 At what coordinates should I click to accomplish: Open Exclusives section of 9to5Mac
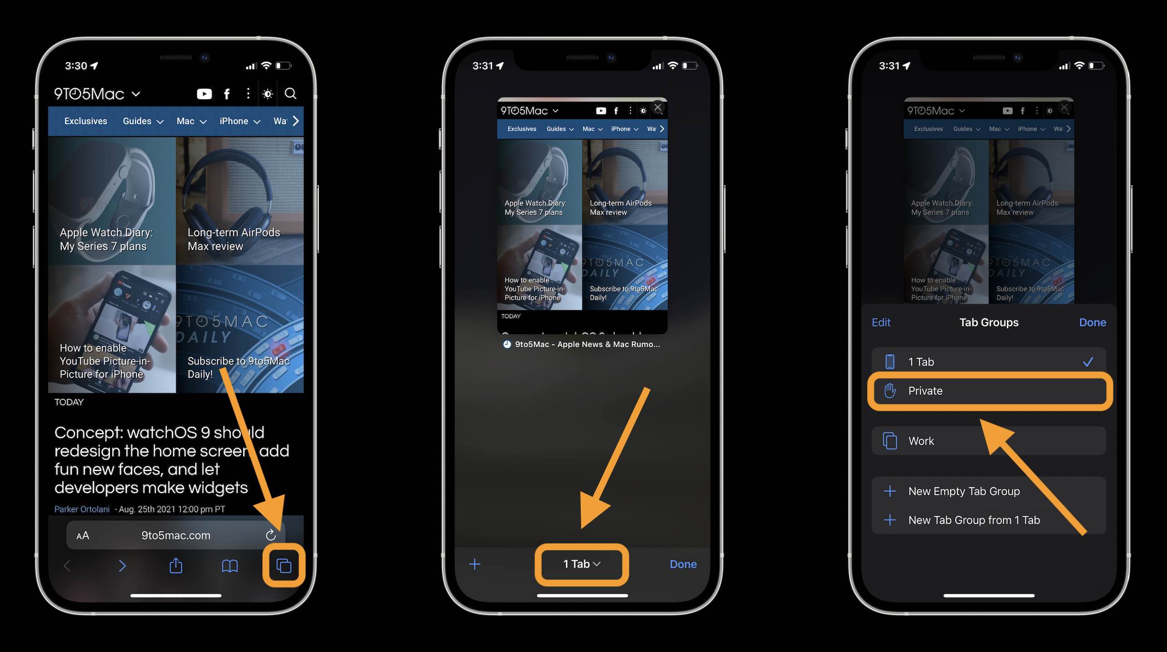click(86, 121)
